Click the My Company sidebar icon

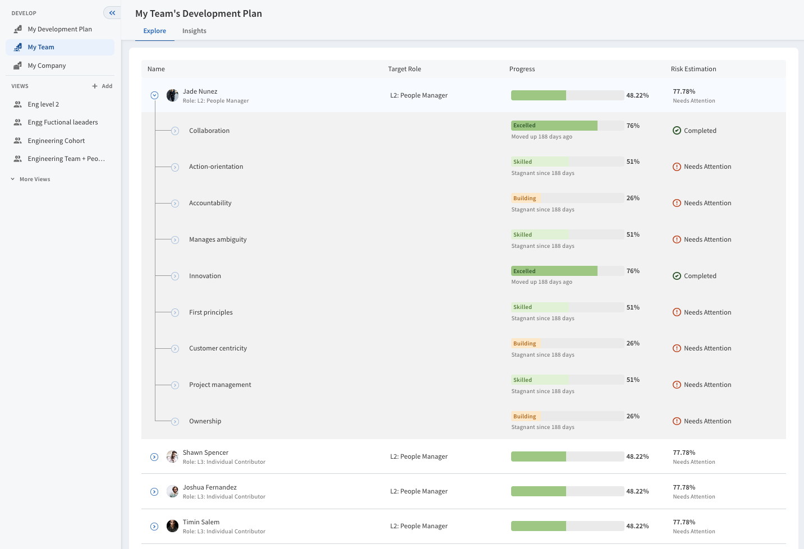(17, 66)
